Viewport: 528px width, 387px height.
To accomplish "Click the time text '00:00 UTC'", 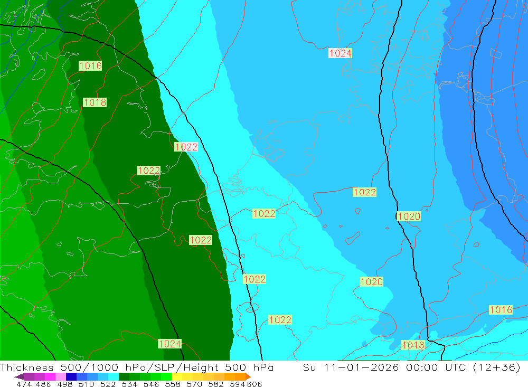I will 437,367.
